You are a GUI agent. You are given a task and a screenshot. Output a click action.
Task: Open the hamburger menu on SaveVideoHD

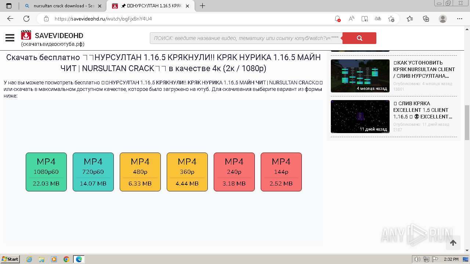click(x=10, y=38)
